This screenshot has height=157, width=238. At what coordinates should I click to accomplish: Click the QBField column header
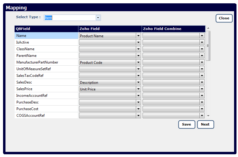46,29
